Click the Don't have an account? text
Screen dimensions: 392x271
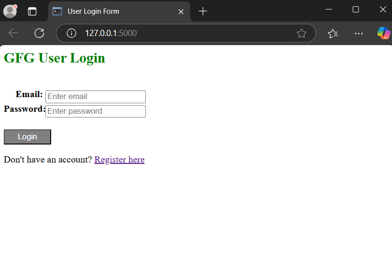point(48,160)
